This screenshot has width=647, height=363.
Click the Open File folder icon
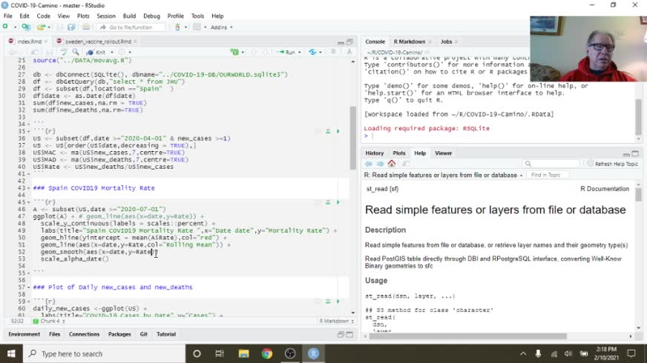[x=40, y=27]
